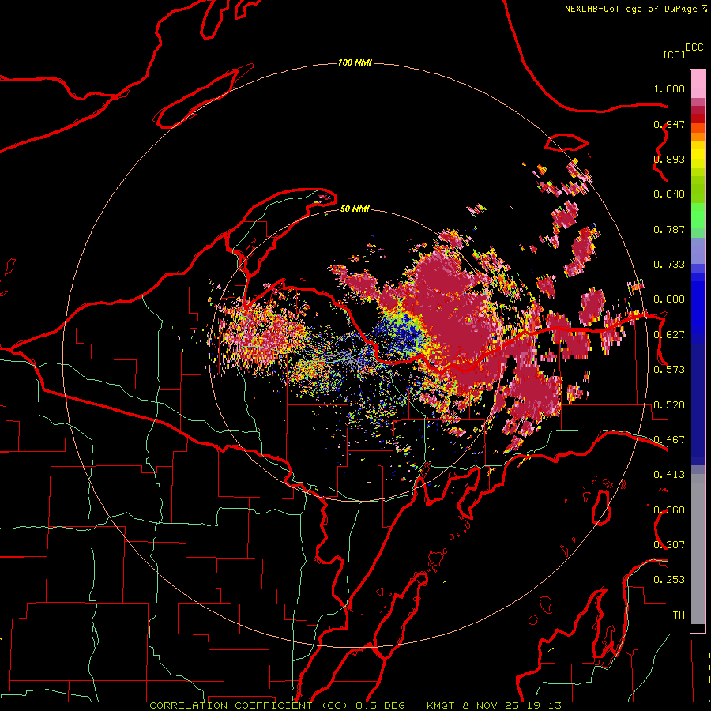Pick the bright green color bar segment

click(x=698, y=215)
